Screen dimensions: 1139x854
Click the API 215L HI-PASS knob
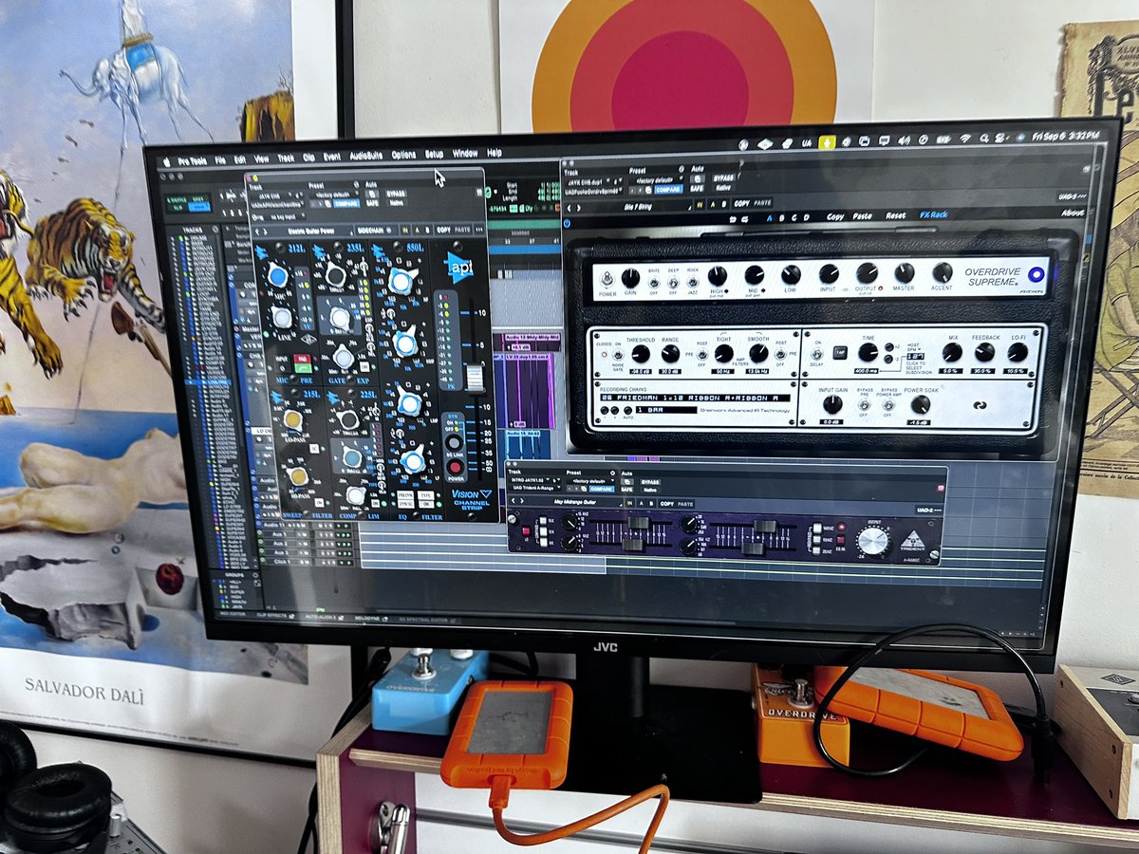click(x=298, y=475)
